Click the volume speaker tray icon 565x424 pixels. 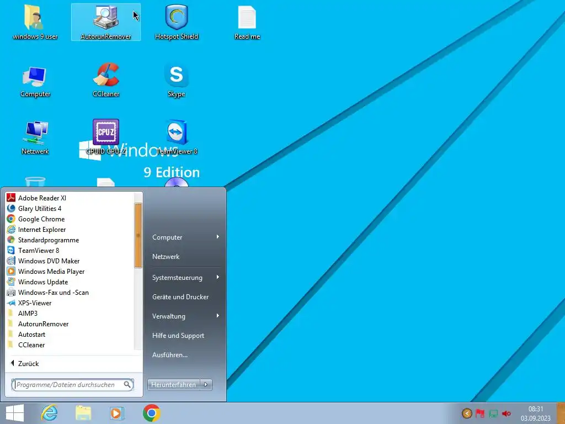coord(507,413)
